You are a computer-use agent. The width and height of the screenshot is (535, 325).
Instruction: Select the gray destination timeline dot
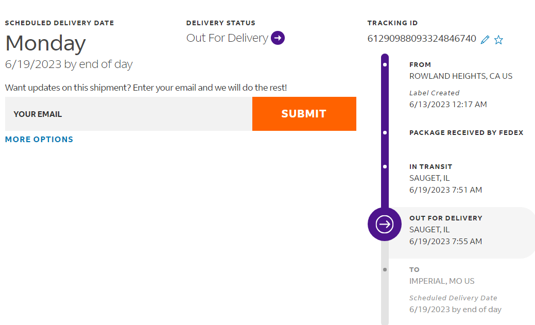pos(385,269)
